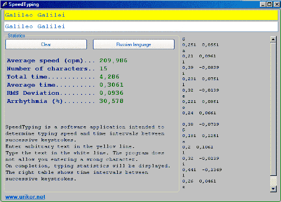
Task: Click interval row 0,21 0,0961
Action: [199, 56]
